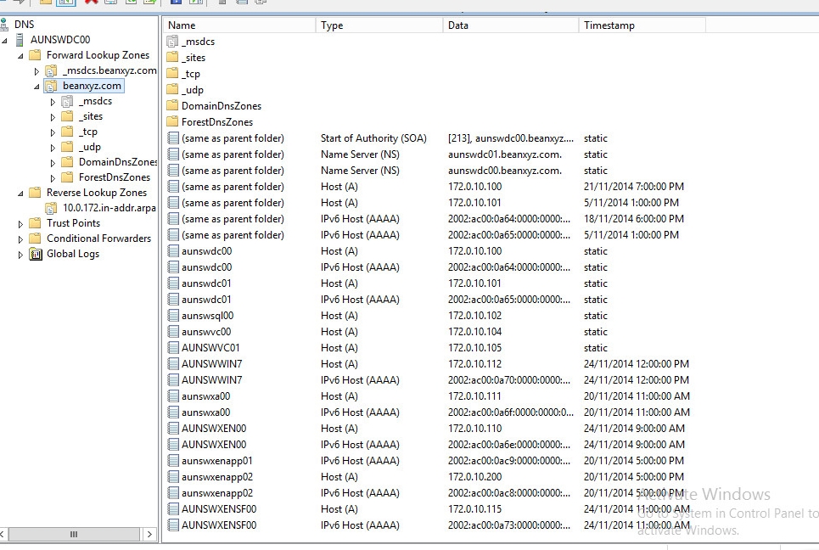Expand the Global Logs node

[20, 255]
